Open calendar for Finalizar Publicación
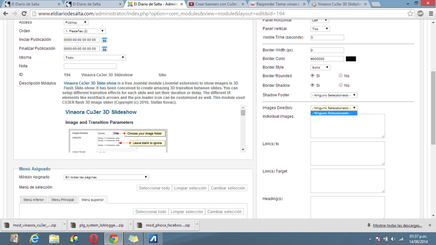 [104, 49]
